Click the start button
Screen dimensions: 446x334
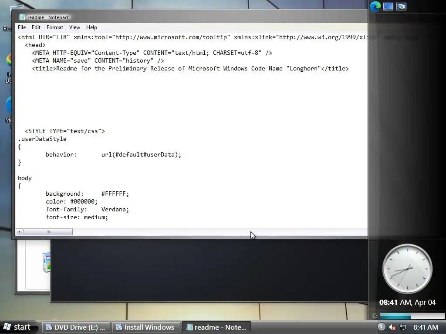tap(19, 327)
